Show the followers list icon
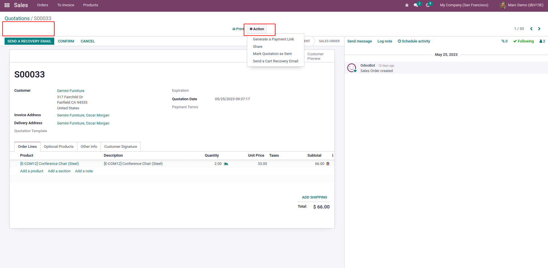 pyautogui.click(x=542, y=41)
